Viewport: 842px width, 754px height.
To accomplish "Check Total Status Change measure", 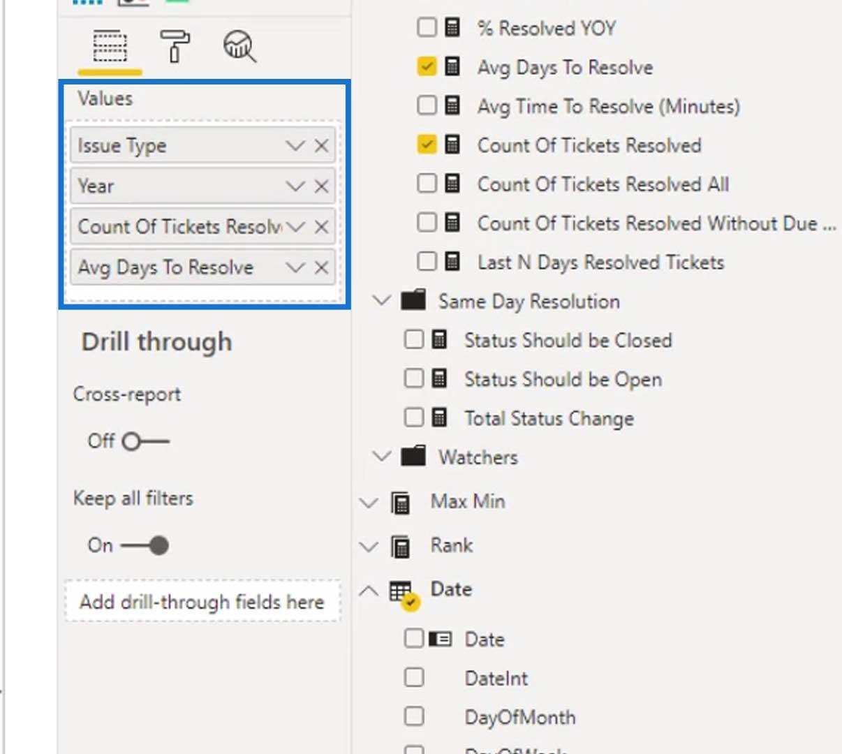I will (x=414, y=417).
